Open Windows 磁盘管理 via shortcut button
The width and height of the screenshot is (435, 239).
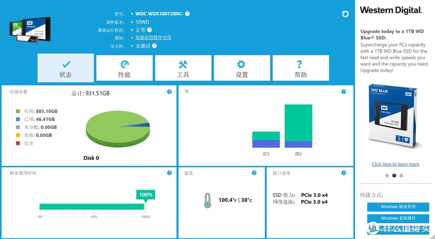(398, 206)
